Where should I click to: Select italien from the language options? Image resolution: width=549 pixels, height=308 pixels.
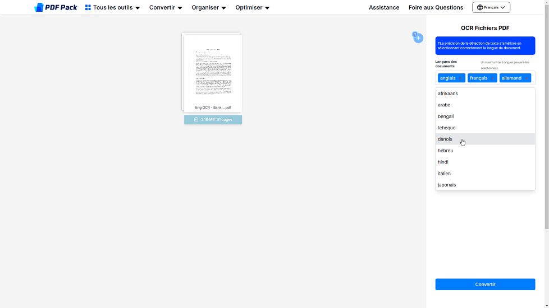444,174
